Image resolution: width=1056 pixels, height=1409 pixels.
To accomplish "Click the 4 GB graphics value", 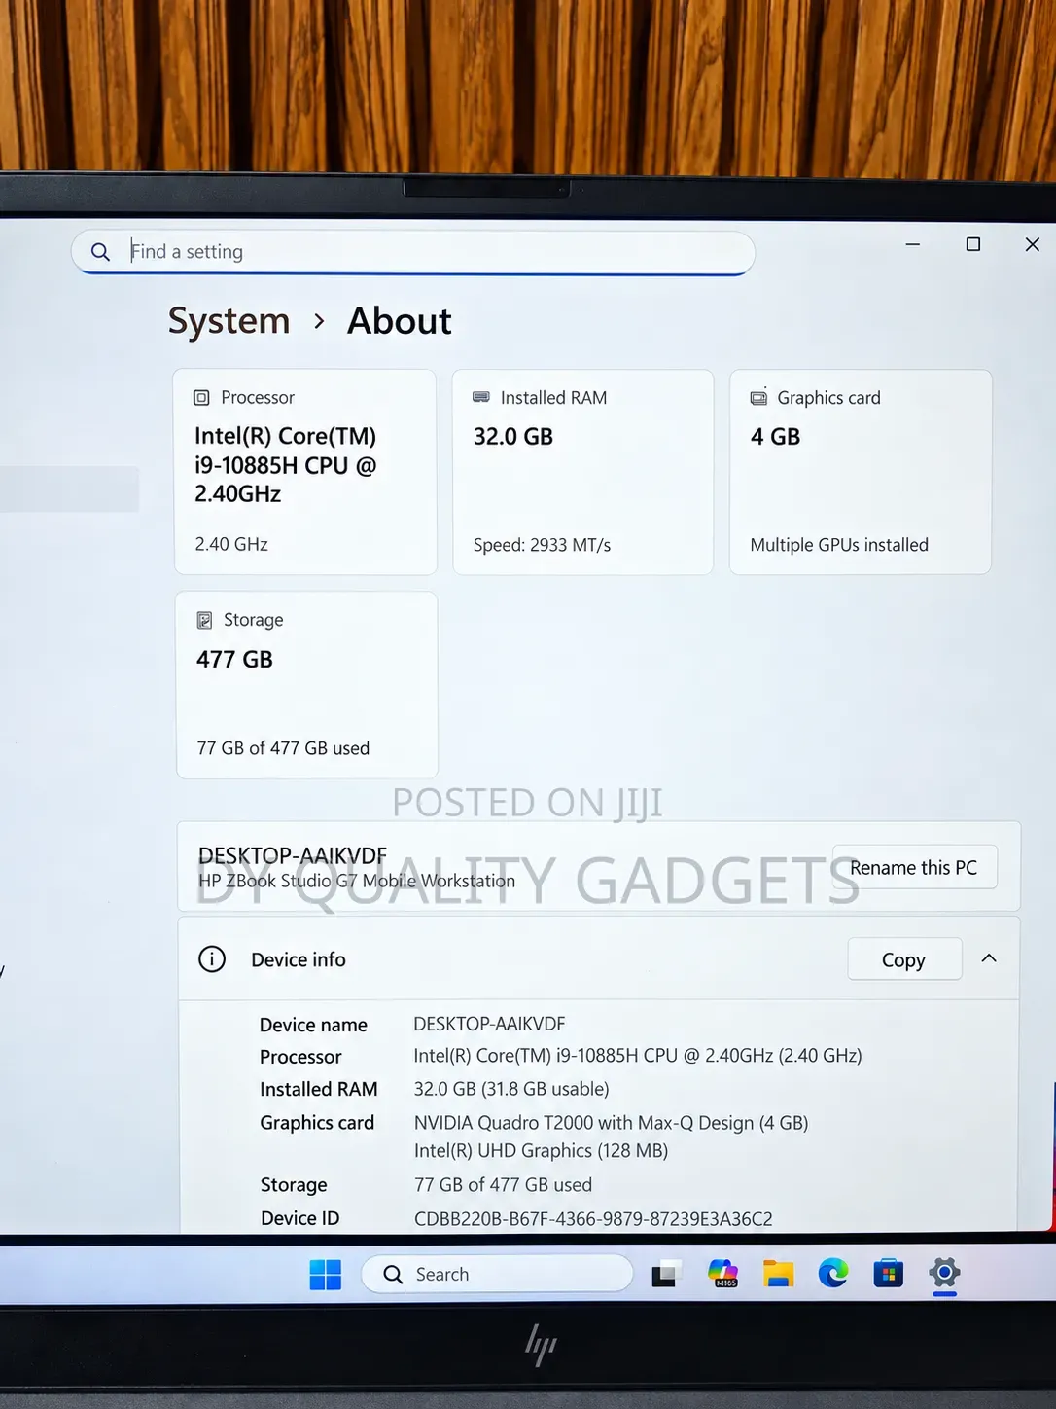I will click(775, 437).
